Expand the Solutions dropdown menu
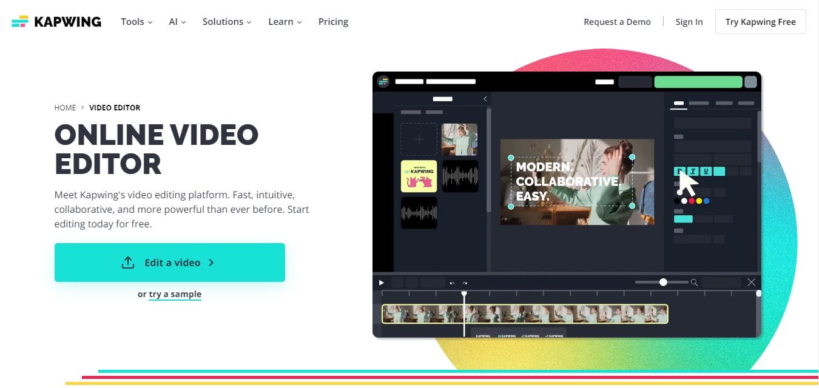The height and width of the screenshot is (388, 819). tap(226, 22)
